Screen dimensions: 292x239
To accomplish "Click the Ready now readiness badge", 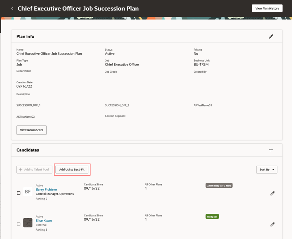I will pyautogui.click(x=212, y=216).
